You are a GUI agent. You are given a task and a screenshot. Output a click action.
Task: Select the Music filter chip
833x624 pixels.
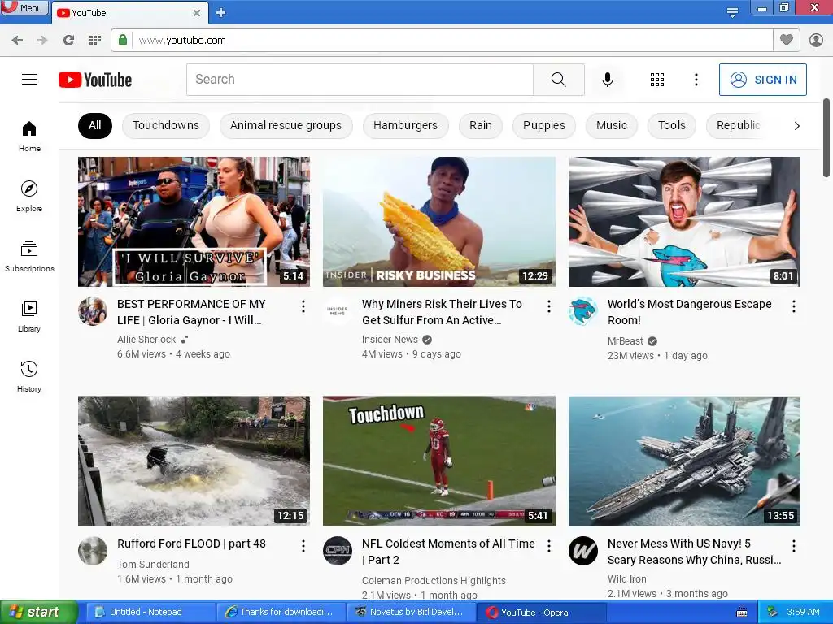tap(612, 126)
